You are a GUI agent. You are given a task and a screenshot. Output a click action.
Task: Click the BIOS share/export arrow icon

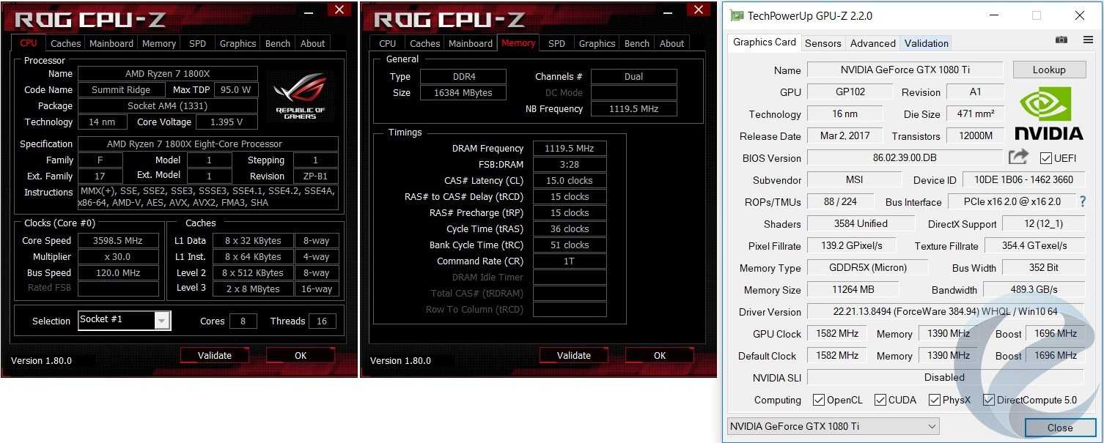(1018, 157)
